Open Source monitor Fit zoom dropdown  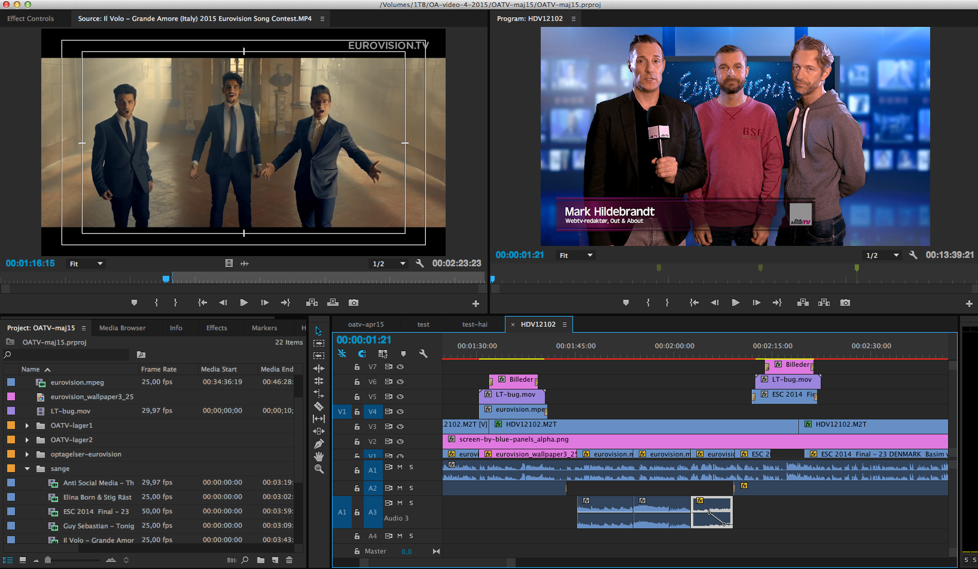(86, 264)
